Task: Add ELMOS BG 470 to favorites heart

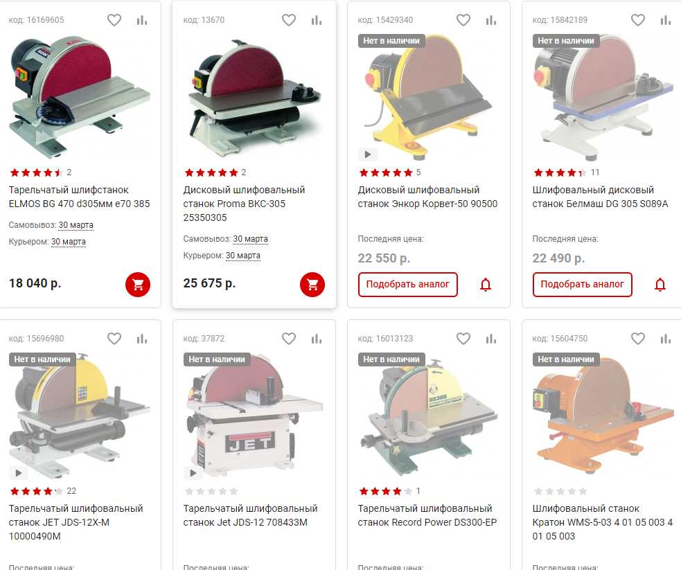Action: [x=114, y=20]
